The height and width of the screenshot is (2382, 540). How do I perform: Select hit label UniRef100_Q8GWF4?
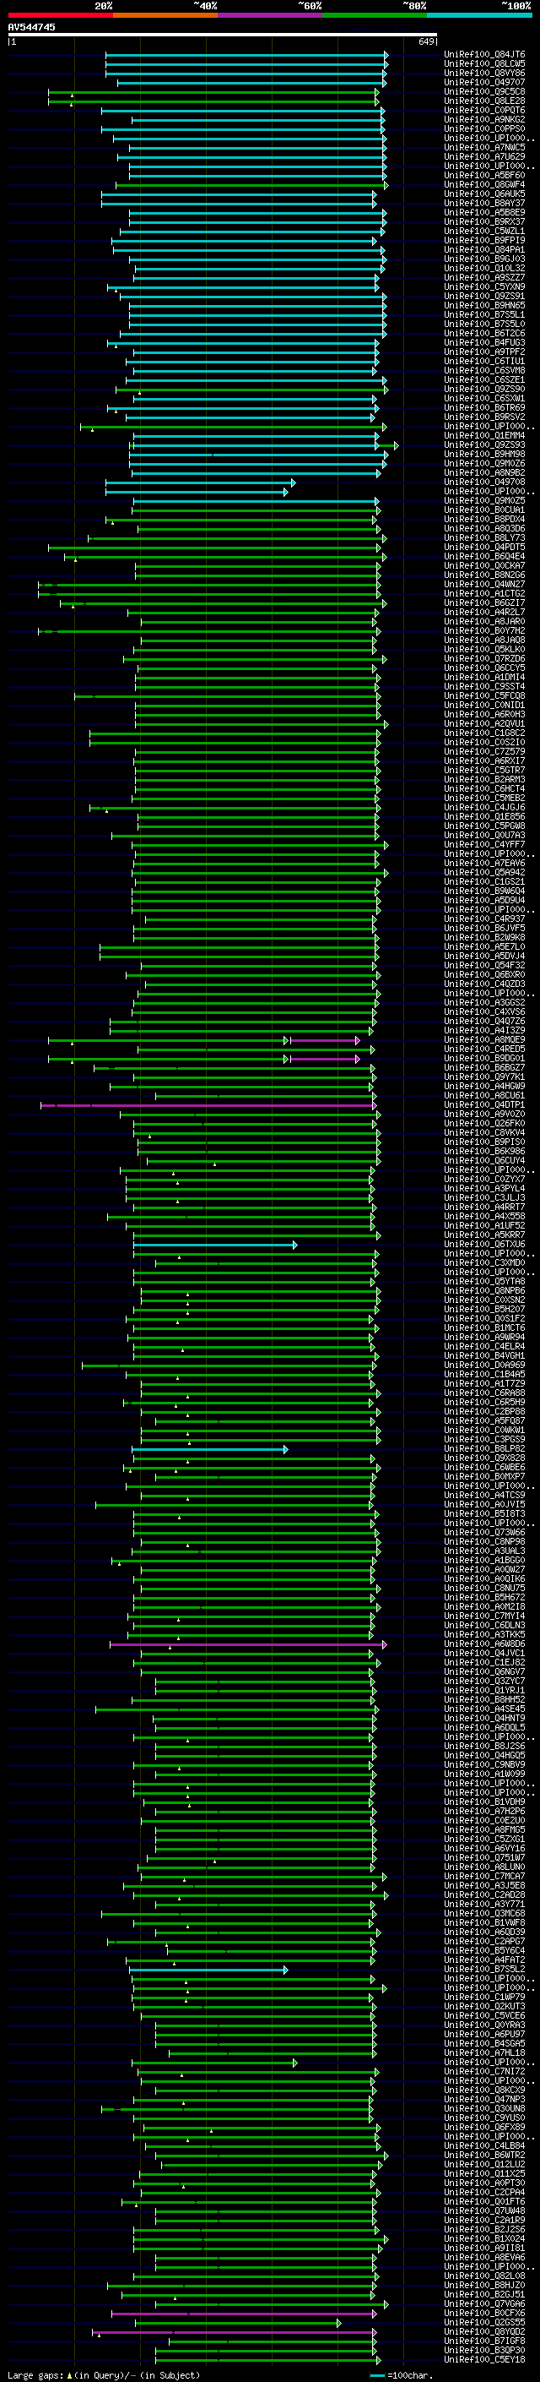484,185
